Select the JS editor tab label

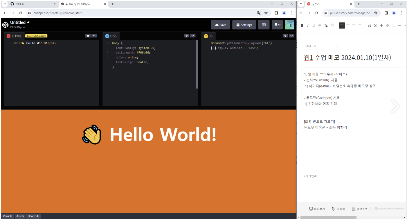coord(208,36)
